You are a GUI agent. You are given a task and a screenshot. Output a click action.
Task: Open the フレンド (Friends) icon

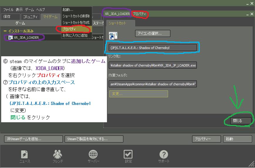(x=58, y=154)
